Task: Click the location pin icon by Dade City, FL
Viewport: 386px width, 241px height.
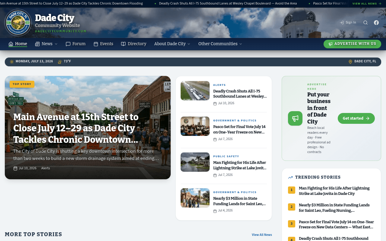Action: [x=350, y=62]
